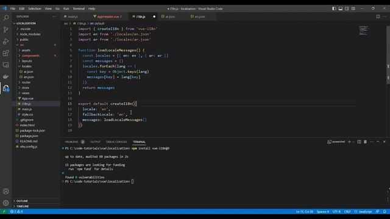Open the Docker view icon

[5, 77]
